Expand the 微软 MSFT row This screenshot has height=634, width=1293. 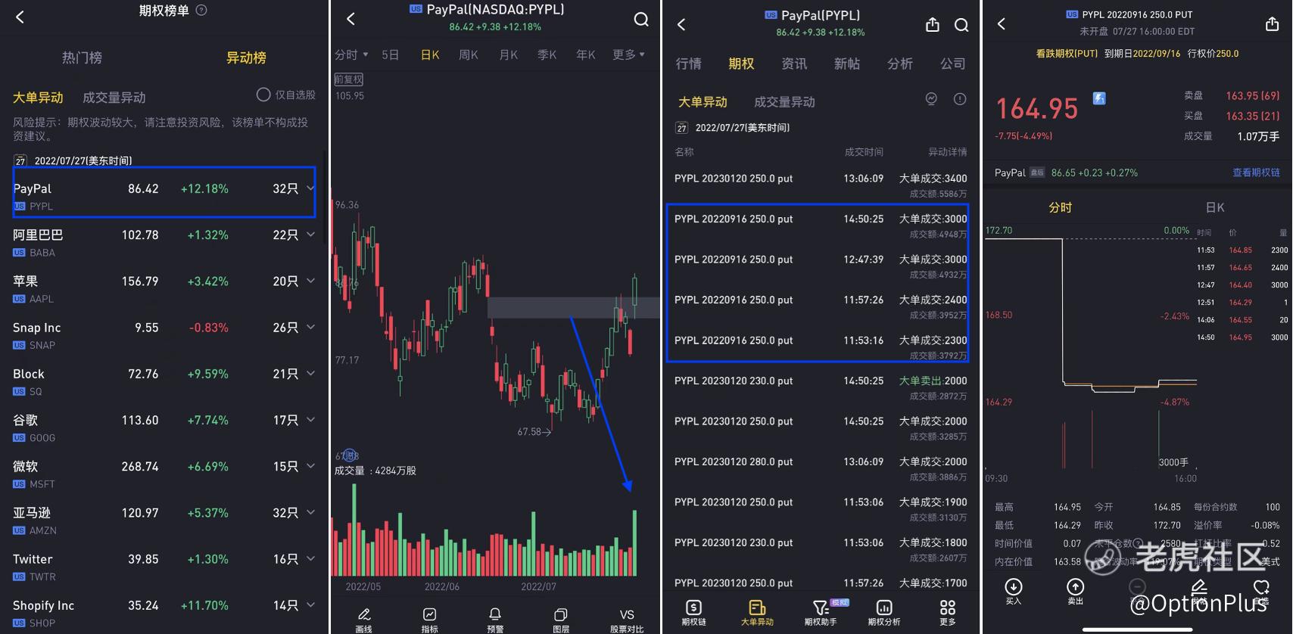[310, 466]
